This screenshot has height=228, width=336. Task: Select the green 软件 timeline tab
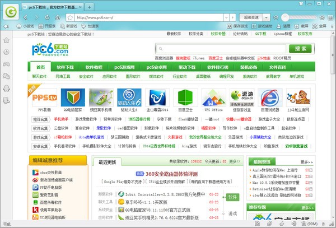232,197
